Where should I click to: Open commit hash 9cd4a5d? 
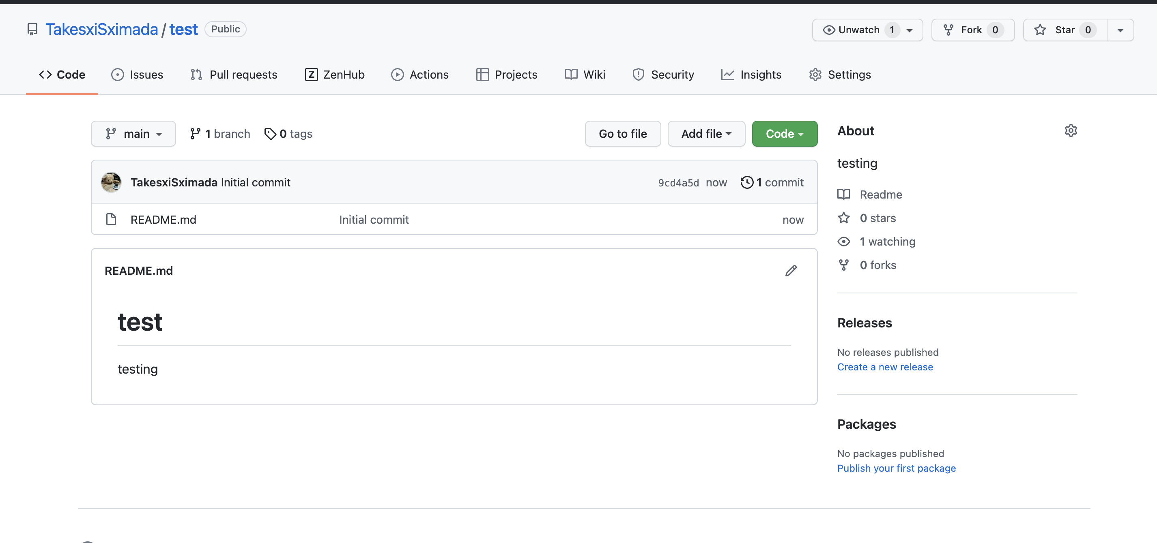[679, 183]
